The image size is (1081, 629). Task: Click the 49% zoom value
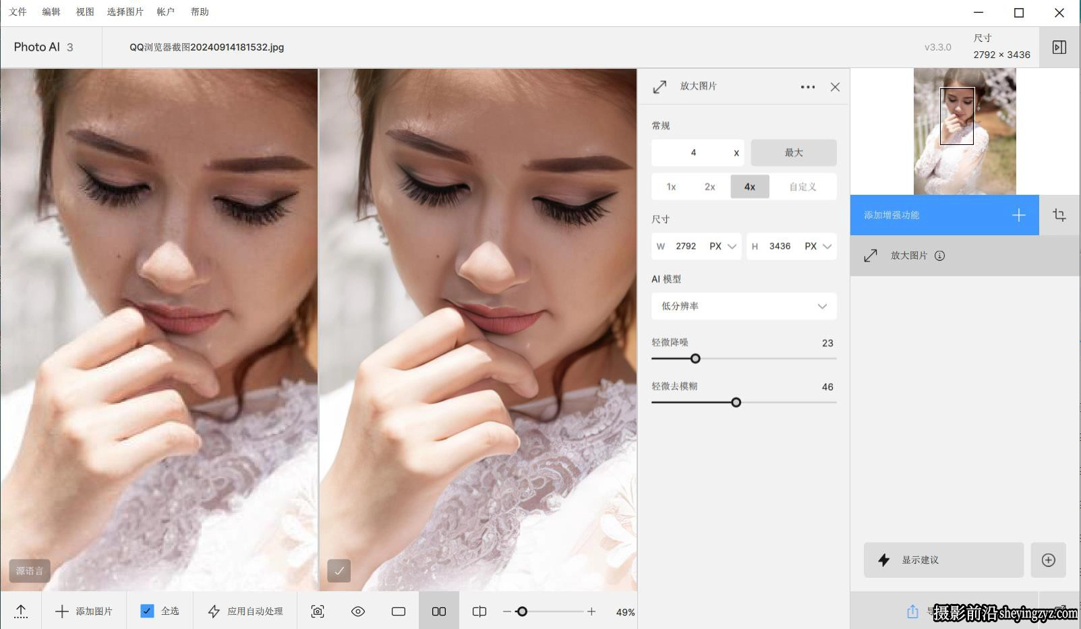pyautogui.click(x=625, y=612)
